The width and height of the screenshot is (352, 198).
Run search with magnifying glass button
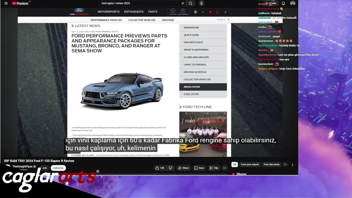point(191,3)
